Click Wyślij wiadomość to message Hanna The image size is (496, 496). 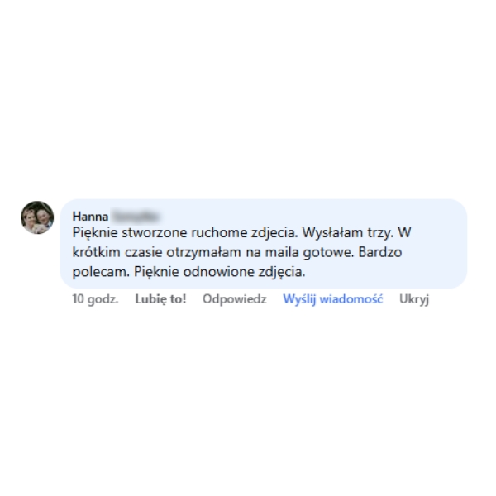point(333,299)
